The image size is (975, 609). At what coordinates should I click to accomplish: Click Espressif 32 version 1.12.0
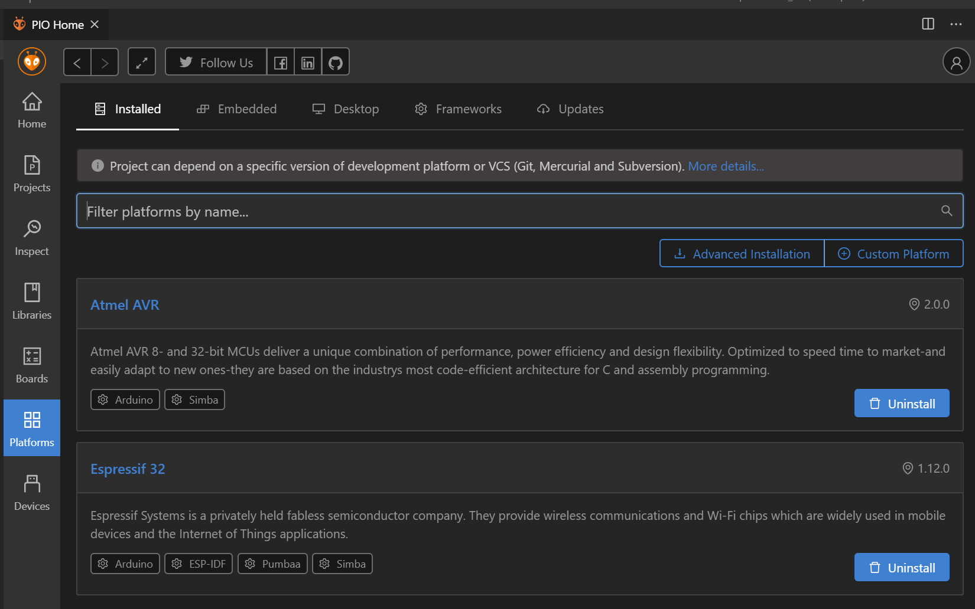(926, 469)
